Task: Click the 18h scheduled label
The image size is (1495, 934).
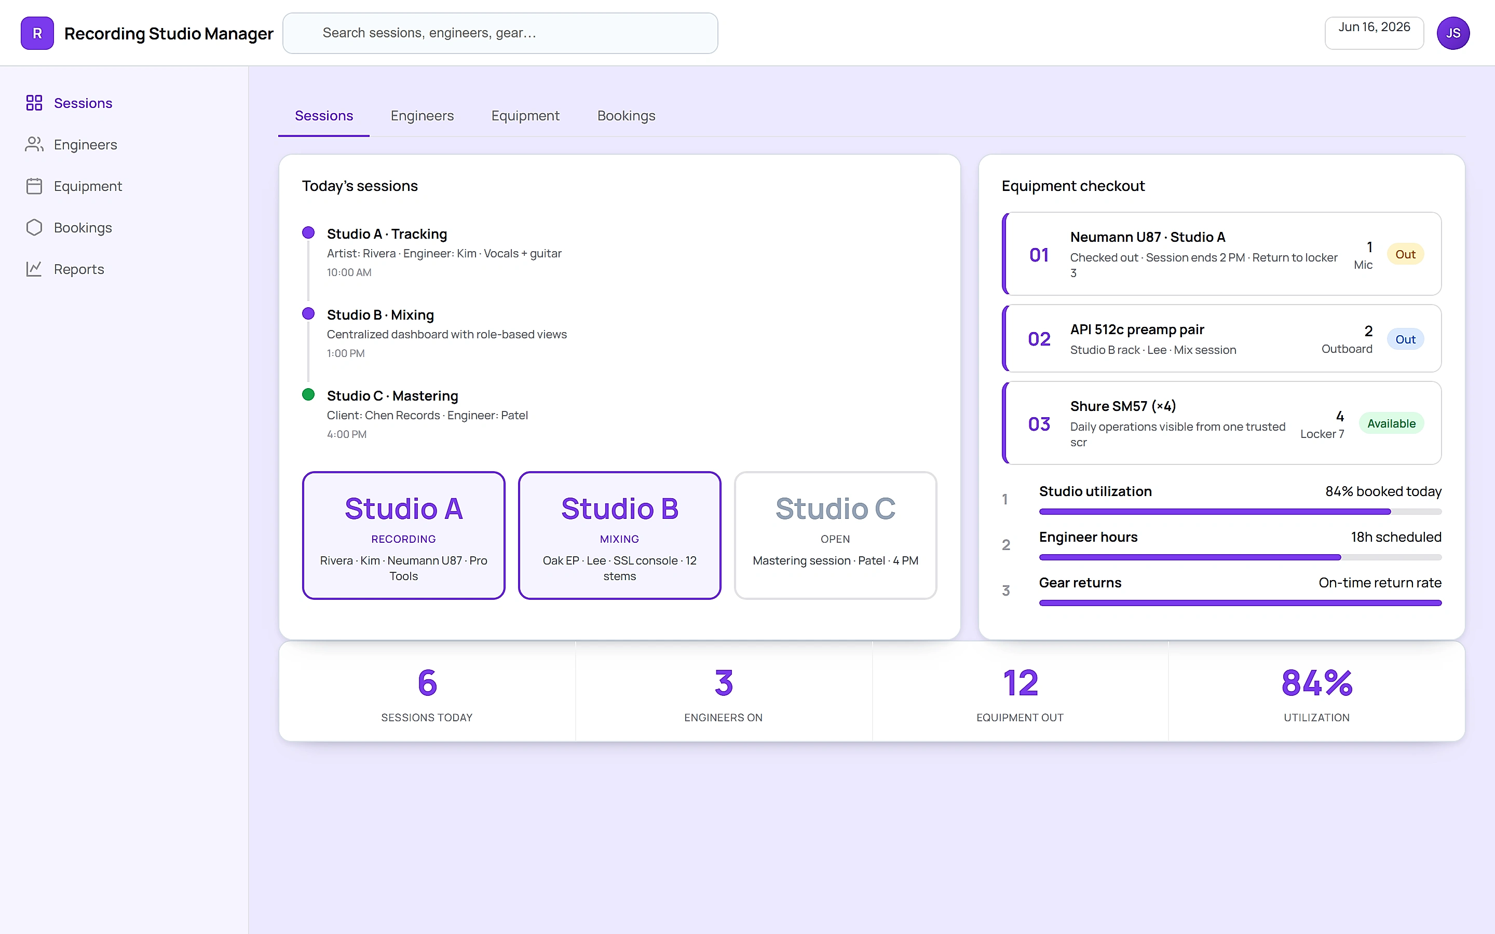Action: [1395, 537]
